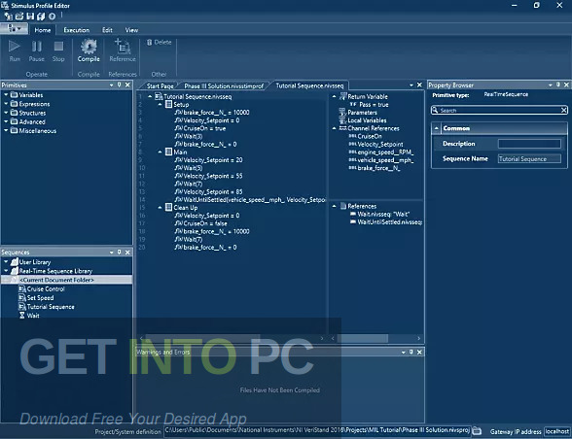Compile the stimulus profile with gear icon

[89, 51]
